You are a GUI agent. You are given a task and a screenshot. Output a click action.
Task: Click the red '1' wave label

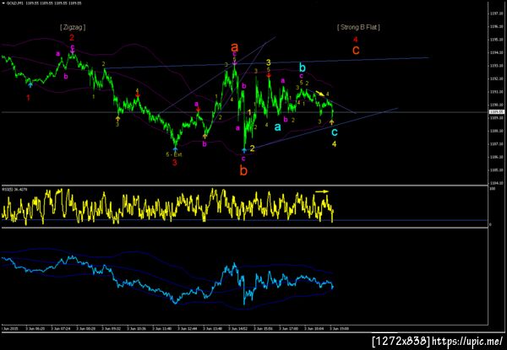29,98
